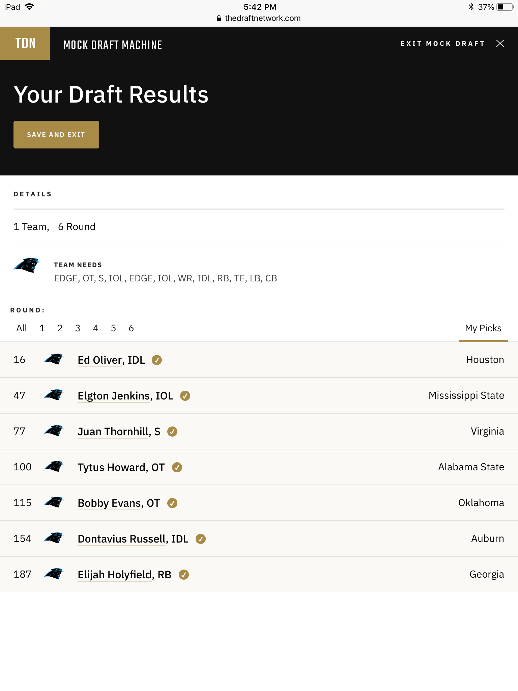This screenshot has width=518, height=691.
Task: Click checkmark badge next to Elgton Jenkins
Action: 185,396
